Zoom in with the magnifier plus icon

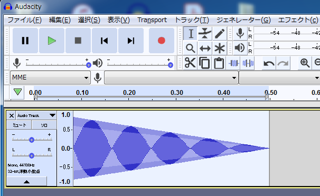pos(305,63)
